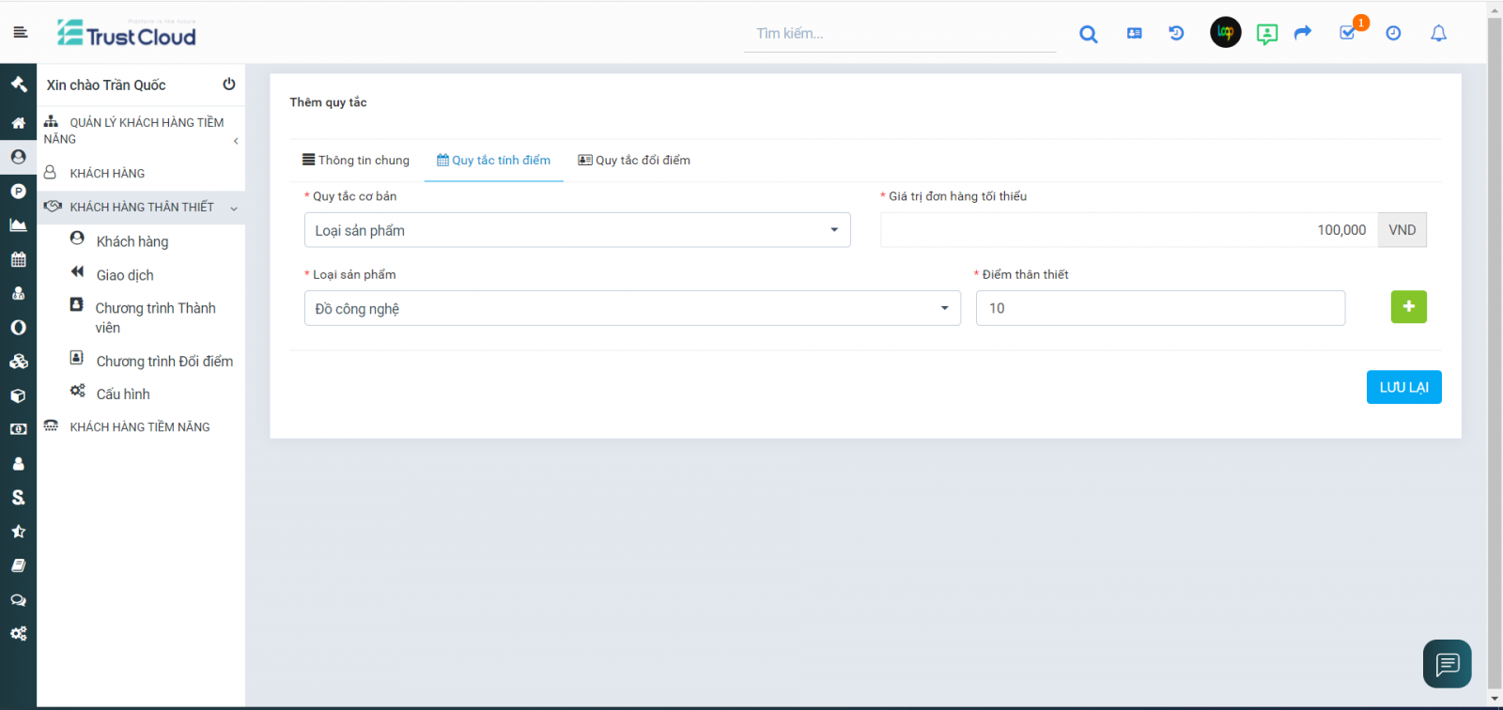
Task: Click the power logout icon
Action: [228, 85]
